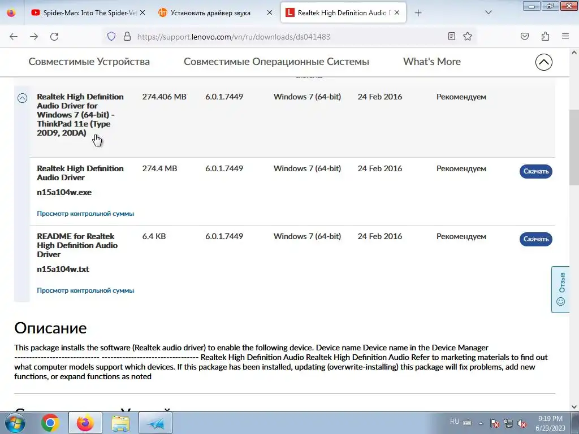This screenshot has width=579, height=434.
Task: Click the Описание heading
Action: 50,328
